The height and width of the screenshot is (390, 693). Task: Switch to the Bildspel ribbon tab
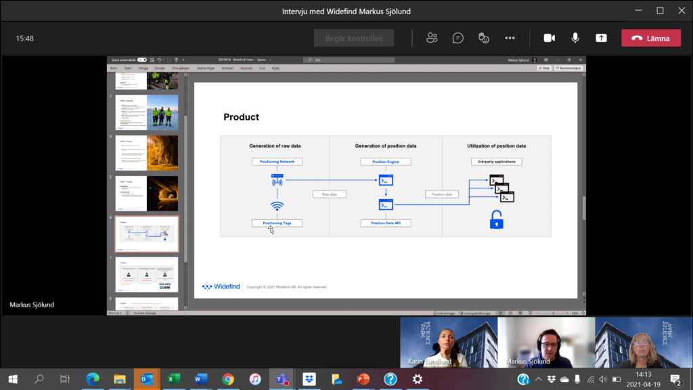pyautogui.click(x=227, y=68)
